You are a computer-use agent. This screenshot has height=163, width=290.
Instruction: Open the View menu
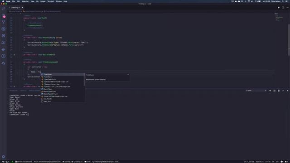[x=32, y=1]
